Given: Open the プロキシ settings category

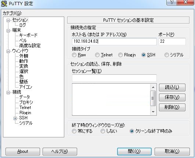Looking at the screenshot, I should point(26,102).
